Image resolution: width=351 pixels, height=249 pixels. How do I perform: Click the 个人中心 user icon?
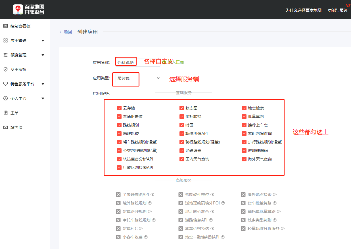(5, 98)
